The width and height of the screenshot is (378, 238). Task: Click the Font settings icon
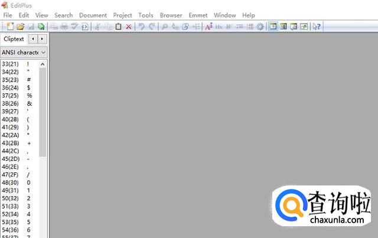pos(208,27)
